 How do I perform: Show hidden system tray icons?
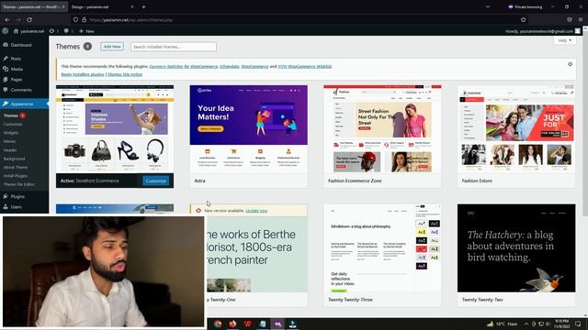click(x=526, y=324)
